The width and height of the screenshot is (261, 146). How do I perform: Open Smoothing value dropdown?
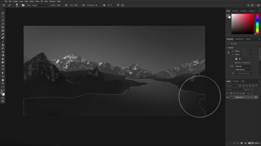(101, 5)
